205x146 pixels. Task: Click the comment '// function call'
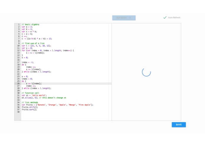point(30,93)
